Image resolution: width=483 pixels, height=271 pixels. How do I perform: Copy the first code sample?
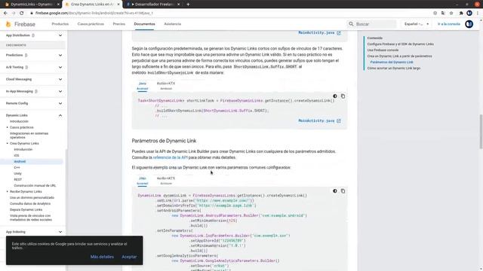pyautogui.click(x=343, y=96)
